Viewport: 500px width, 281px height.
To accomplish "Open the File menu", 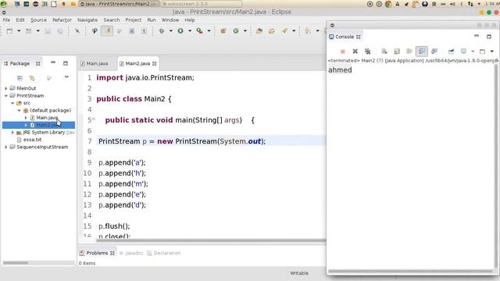I will (x=6, y=20).
